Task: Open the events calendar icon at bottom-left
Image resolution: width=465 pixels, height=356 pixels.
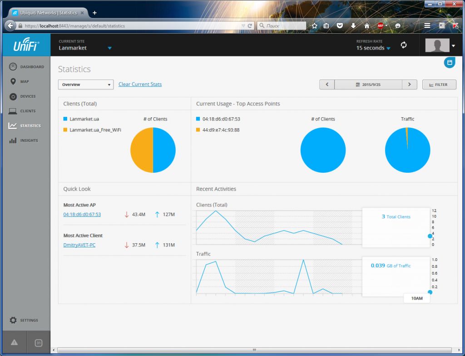Action: coord(39,343)
